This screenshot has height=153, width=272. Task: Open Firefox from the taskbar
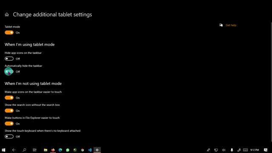coord(53,150)
